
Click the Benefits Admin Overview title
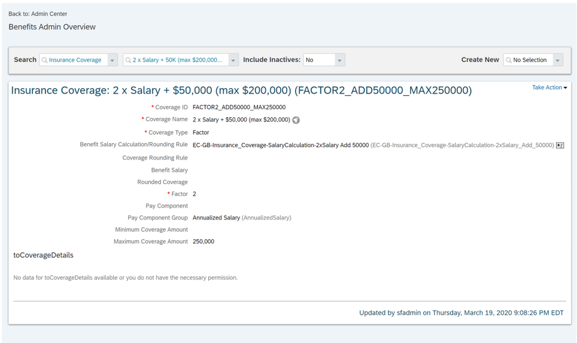[52, 27]
